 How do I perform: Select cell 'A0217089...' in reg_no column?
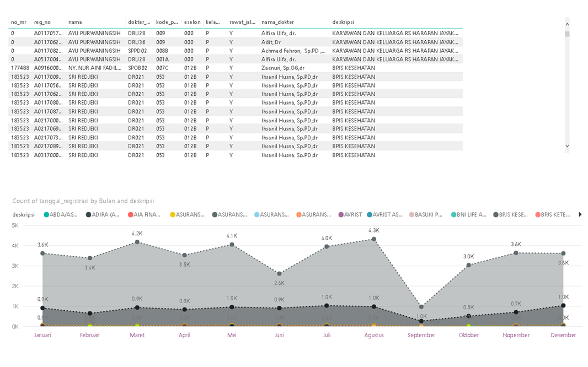[49, 147]
